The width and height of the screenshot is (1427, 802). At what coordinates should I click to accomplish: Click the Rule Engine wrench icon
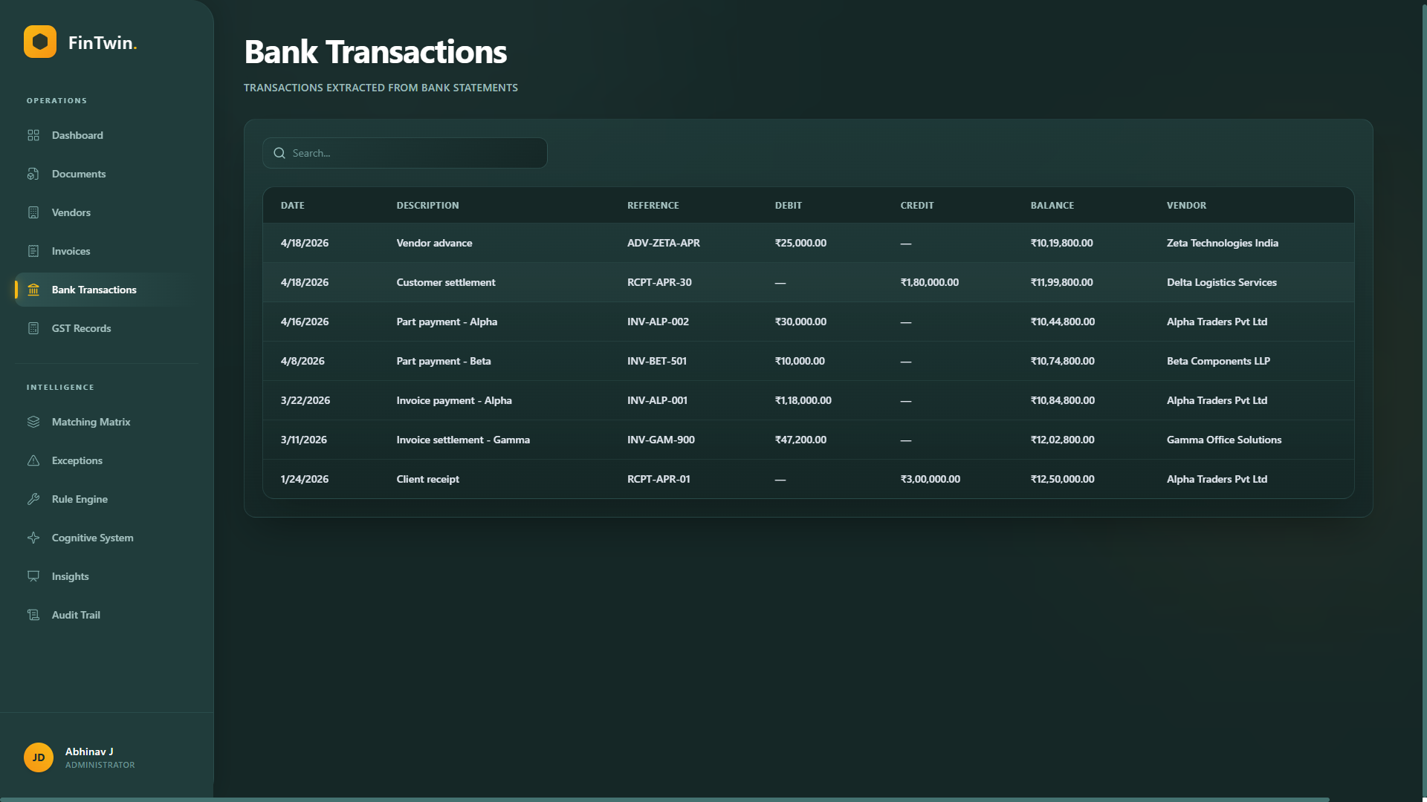[x=33, y=499]
